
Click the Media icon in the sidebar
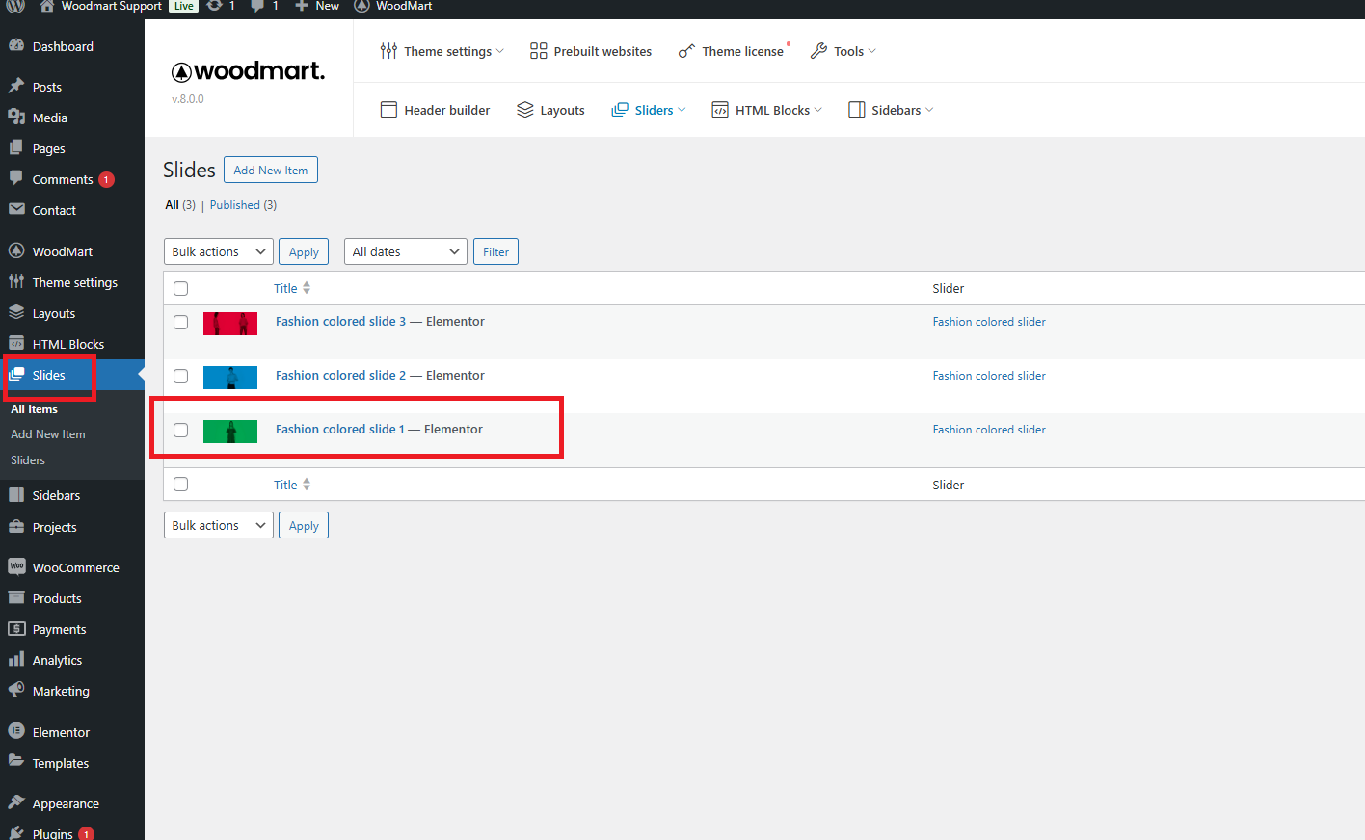pyautogui.click(x=16, y=117)
